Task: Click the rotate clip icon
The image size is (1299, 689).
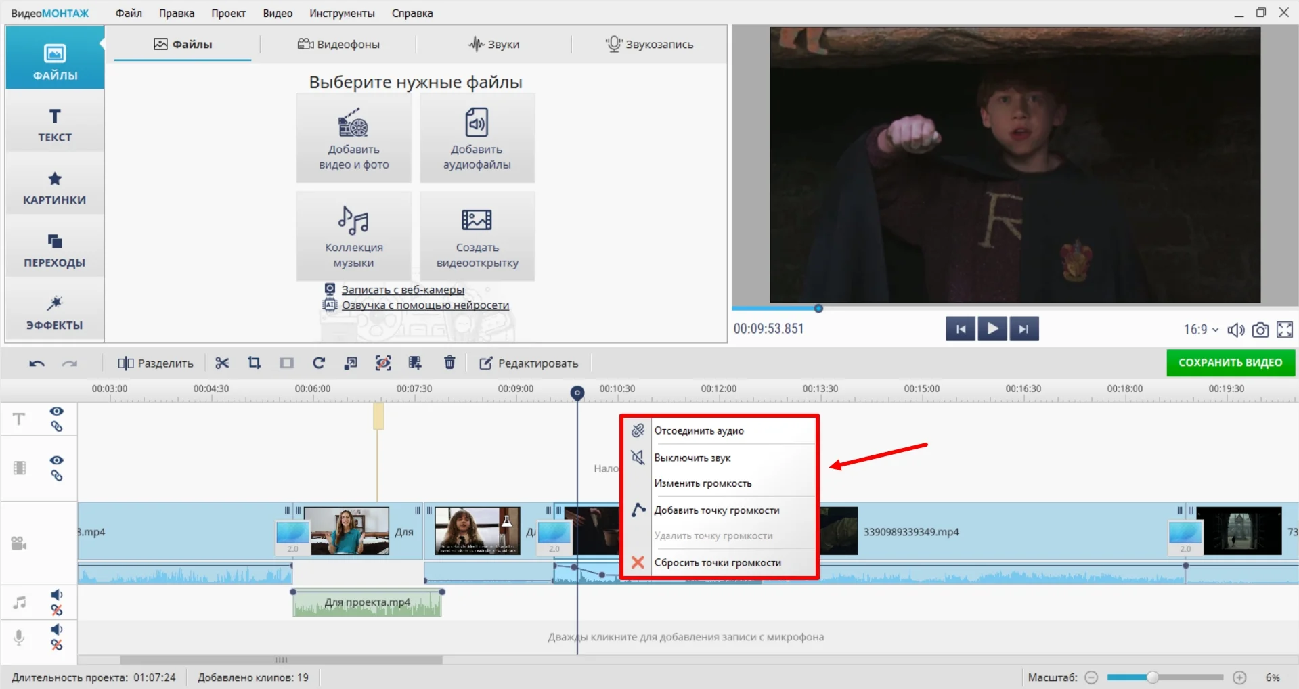Action: tap(318, 363)
